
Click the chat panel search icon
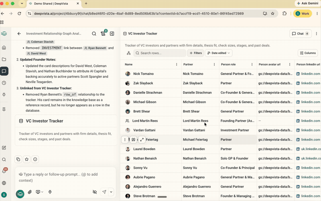pyautogui.click(x=94, y=34)
